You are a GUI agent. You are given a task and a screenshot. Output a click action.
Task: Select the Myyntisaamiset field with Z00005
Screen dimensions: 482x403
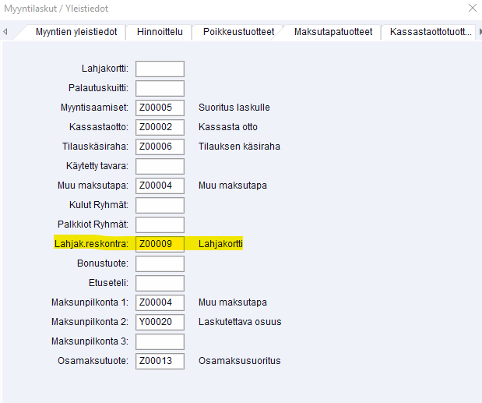(x=160, y=108)
